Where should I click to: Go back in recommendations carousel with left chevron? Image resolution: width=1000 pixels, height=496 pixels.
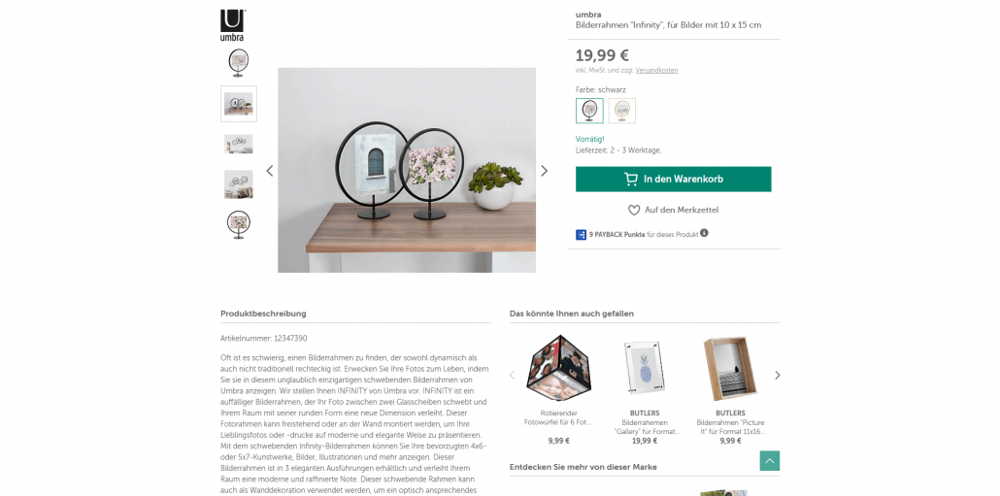coord(512,376)
